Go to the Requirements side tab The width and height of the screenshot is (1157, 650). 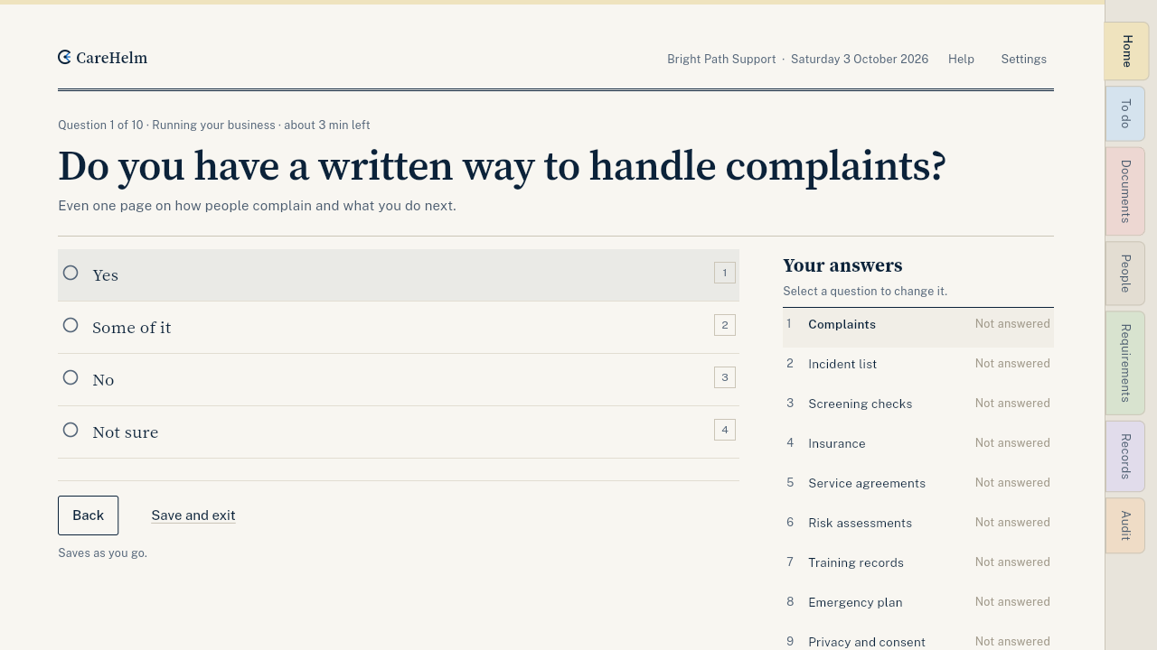click(x=1125, y=363)
